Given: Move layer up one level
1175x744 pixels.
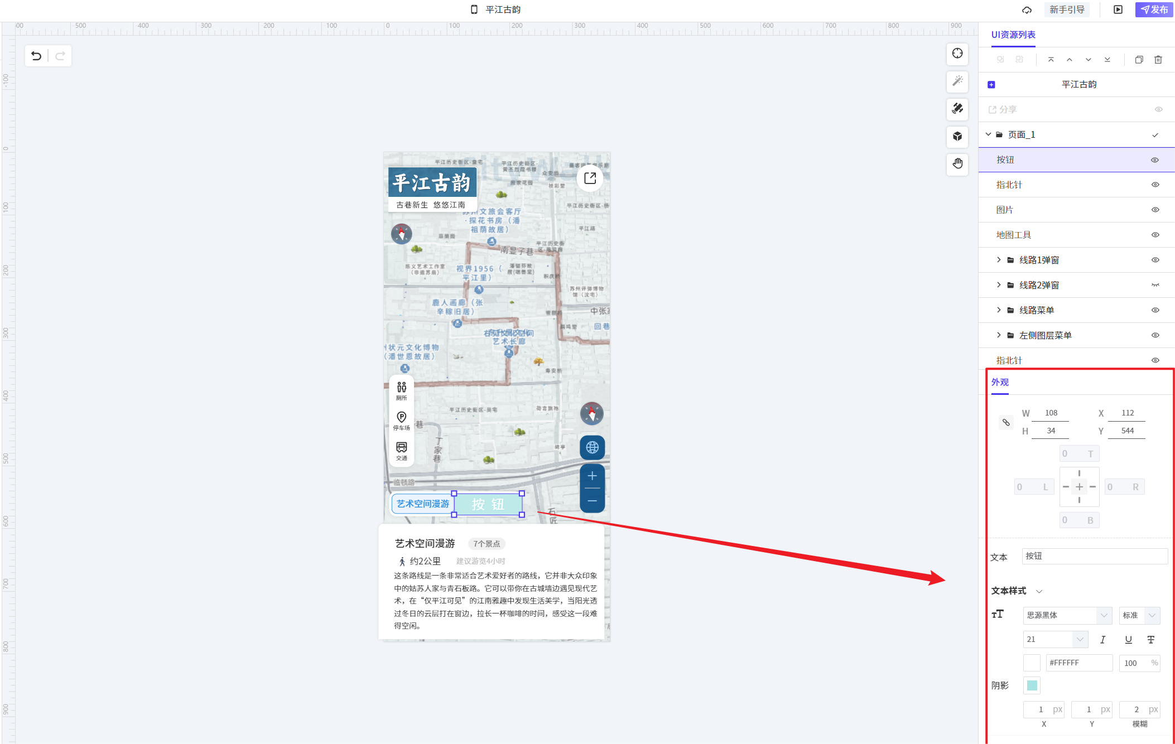Looking at the screenshot, I should [x=1070, y=60].
